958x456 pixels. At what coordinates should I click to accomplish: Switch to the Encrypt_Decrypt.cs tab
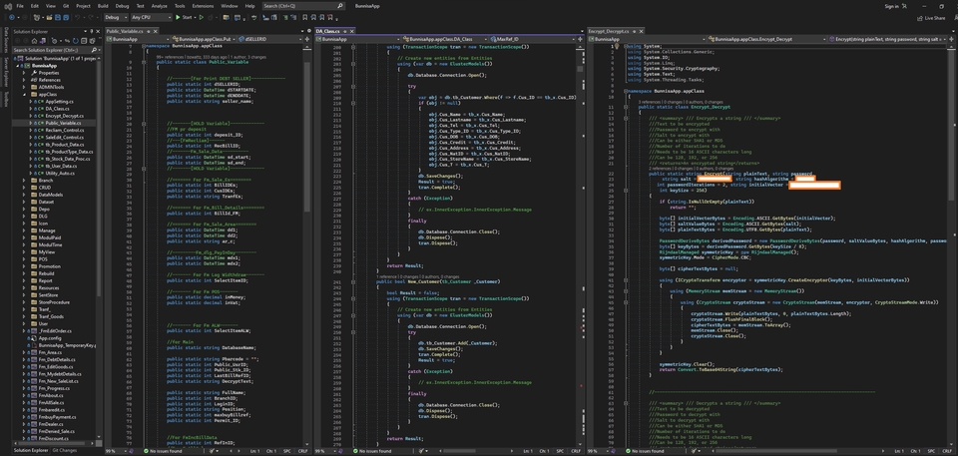(x=610, y=31)
